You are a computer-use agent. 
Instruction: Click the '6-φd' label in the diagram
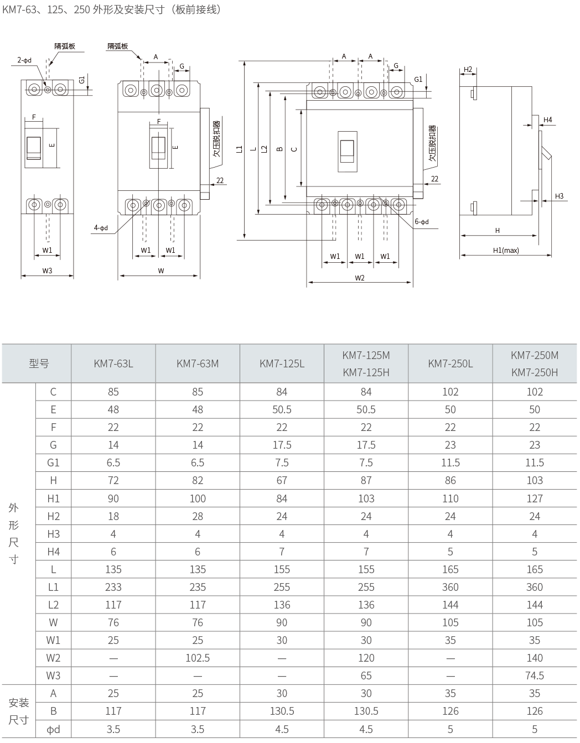(422, 221)
